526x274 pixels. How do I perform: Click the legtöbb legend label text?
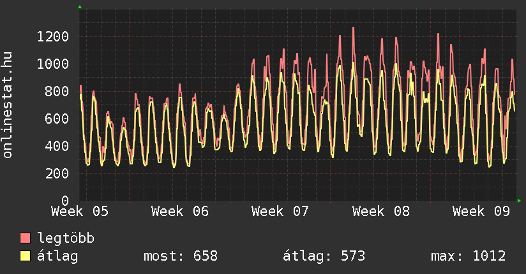[66, 239]
